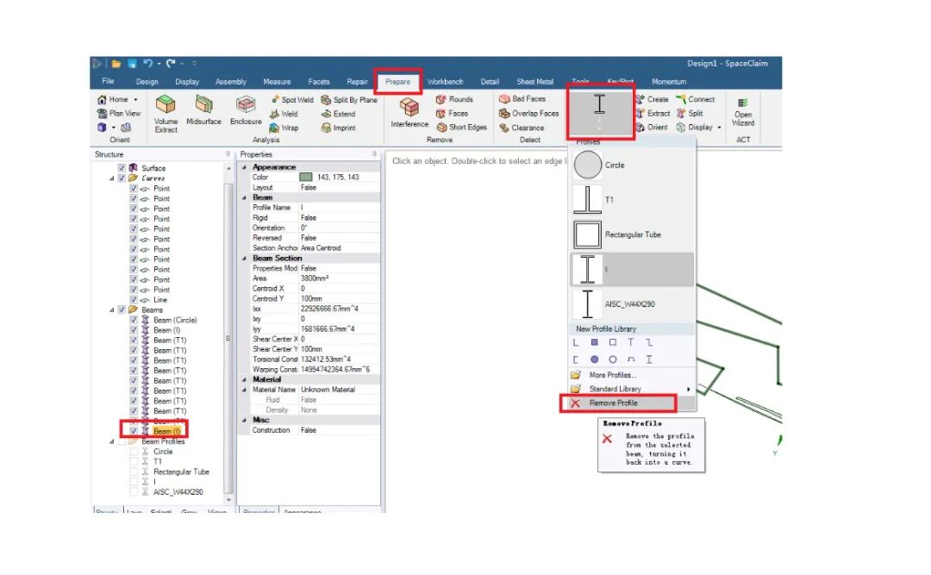This screenshot has height=575, width=931.
Task: Switch to the Sheet Metal tab
Action: (x=535, y=81)
